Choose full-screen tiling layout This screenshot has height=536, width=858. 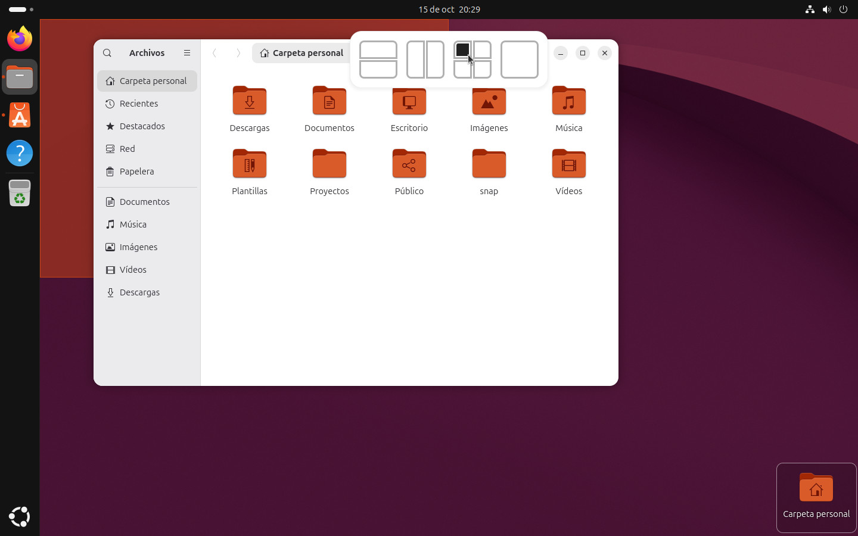click(520, 60)
